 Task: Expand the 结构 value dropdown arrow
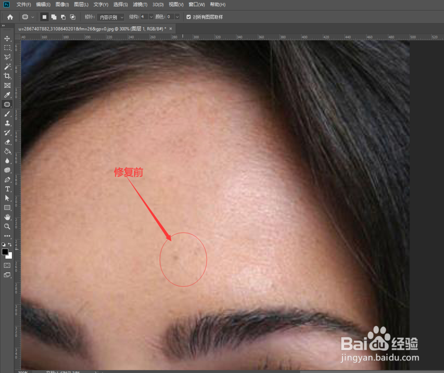[x=151, y=17]
